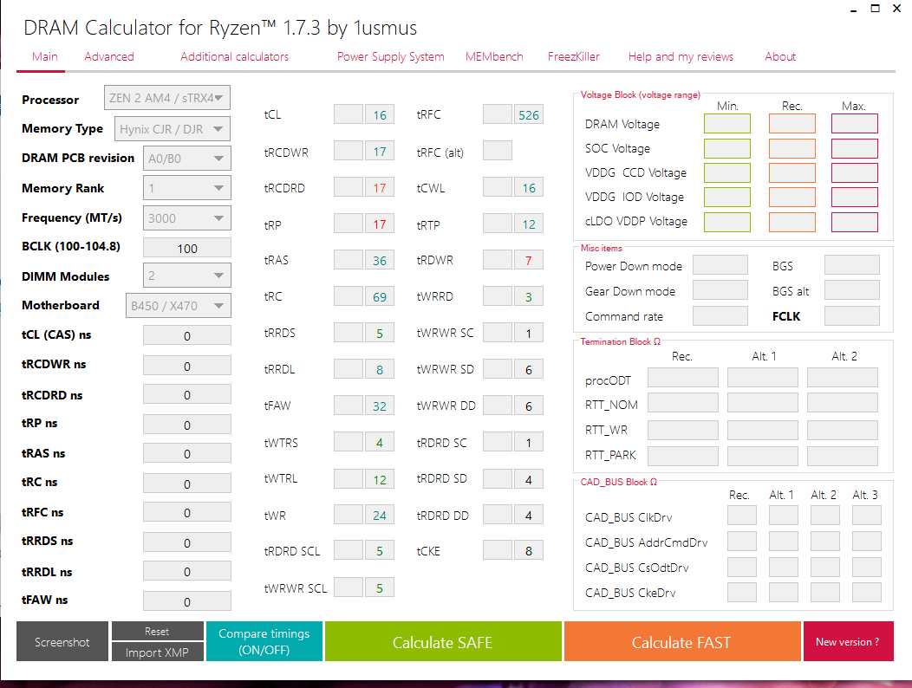
Task: Click the tRFC (alt) compare box
Action: (498, 151)
